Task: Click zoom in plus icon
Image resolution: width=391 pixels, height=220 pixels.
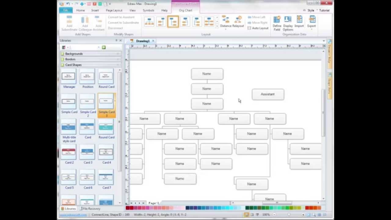Action: point(303,215)
